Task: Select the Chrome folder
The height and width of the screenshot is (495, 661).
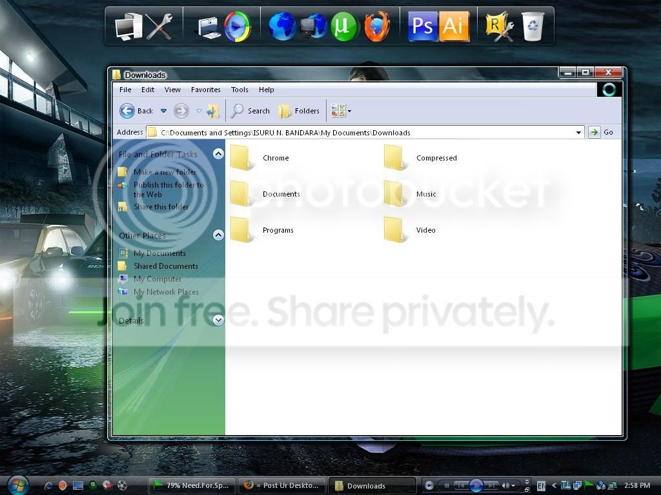Action: point(260,158)
